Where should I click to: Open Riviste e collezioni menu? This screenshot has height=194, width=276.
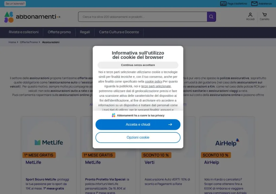pos(24,32)
